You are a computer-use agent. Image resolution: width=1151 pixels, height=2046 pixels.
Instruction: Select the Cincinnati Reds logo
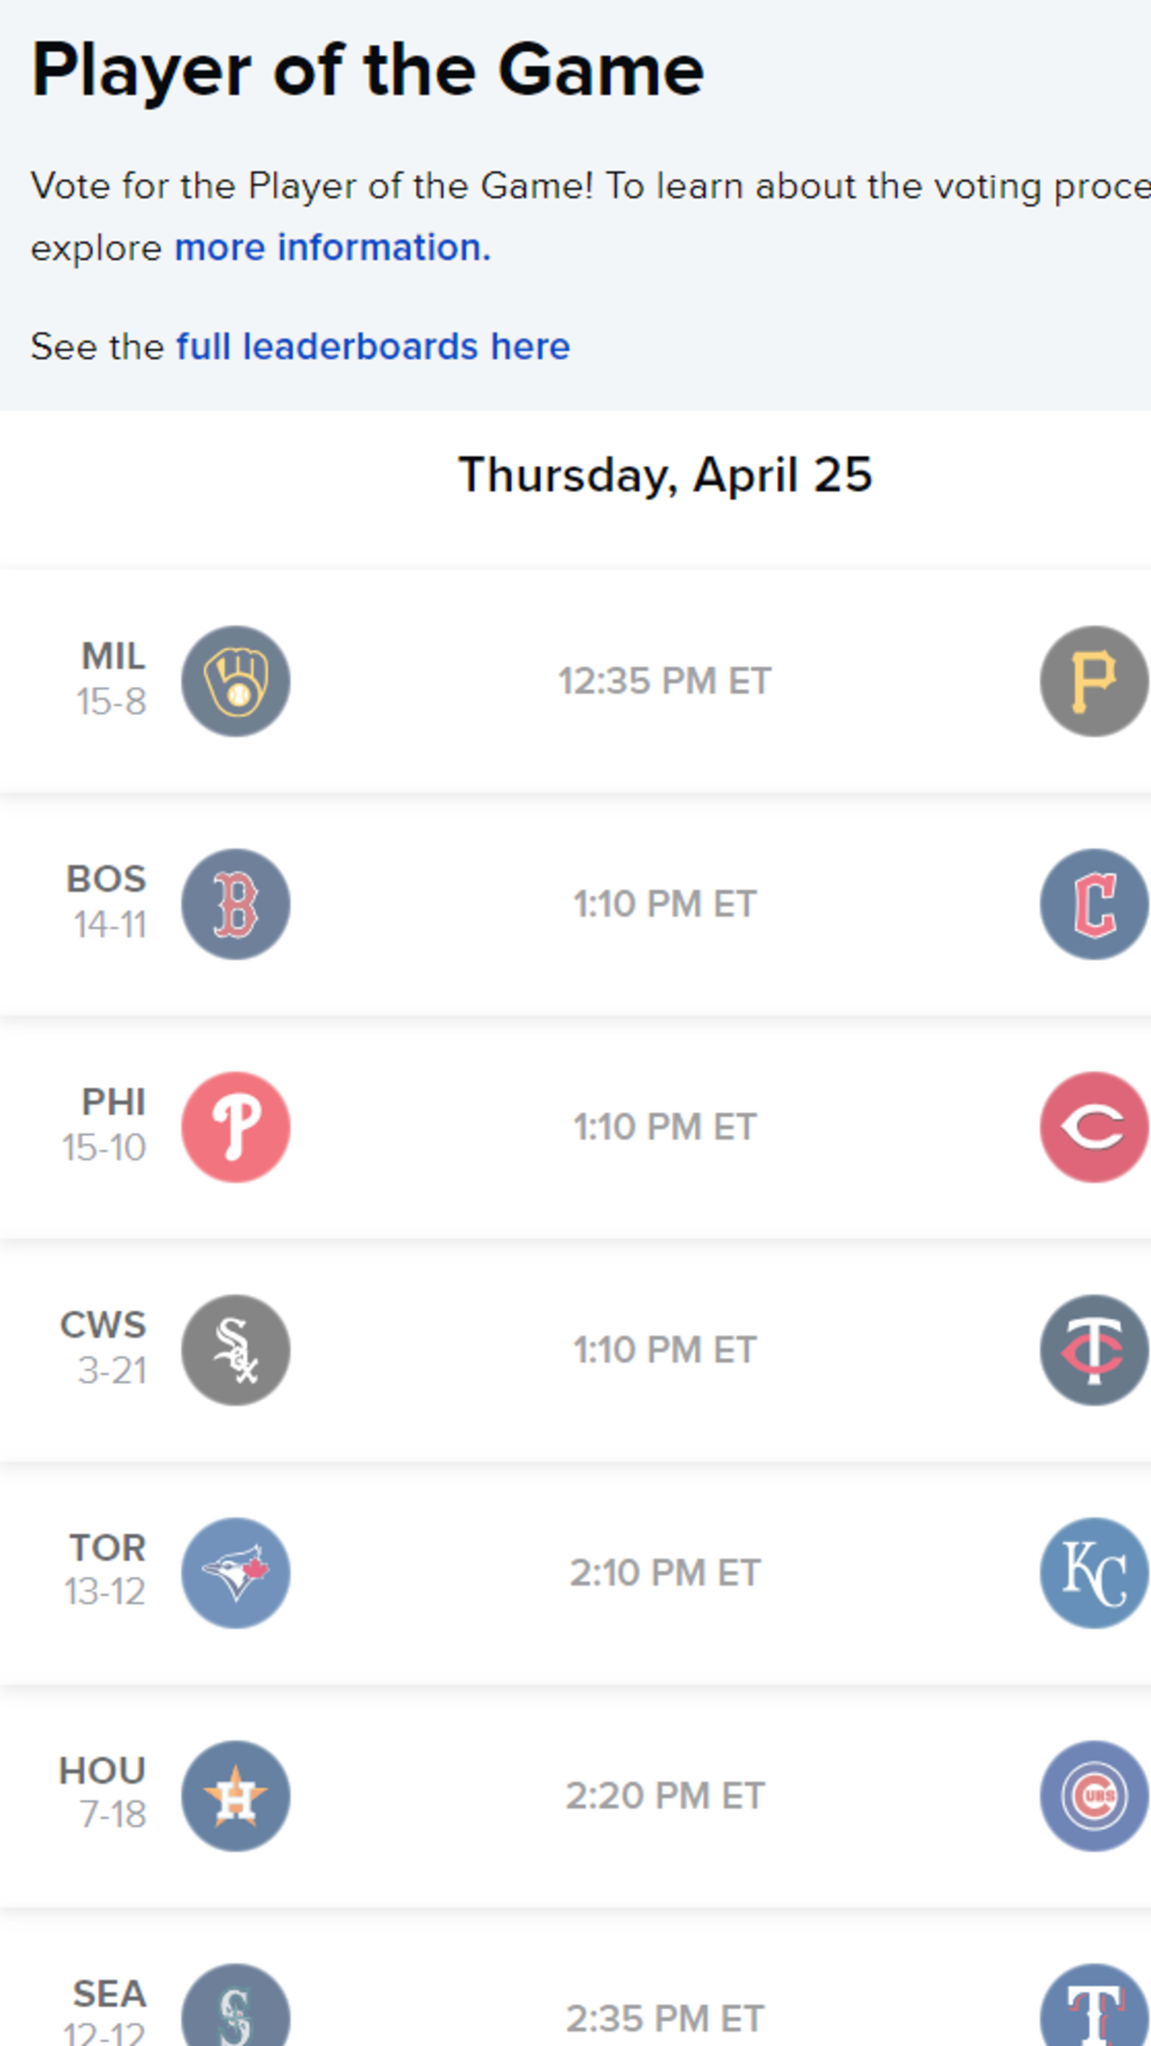click(1095, 1127)
